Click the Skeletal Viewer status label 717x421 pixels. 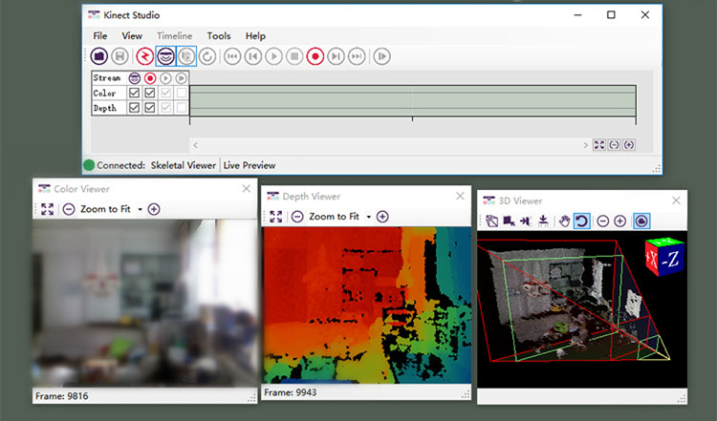coord(184,165)
